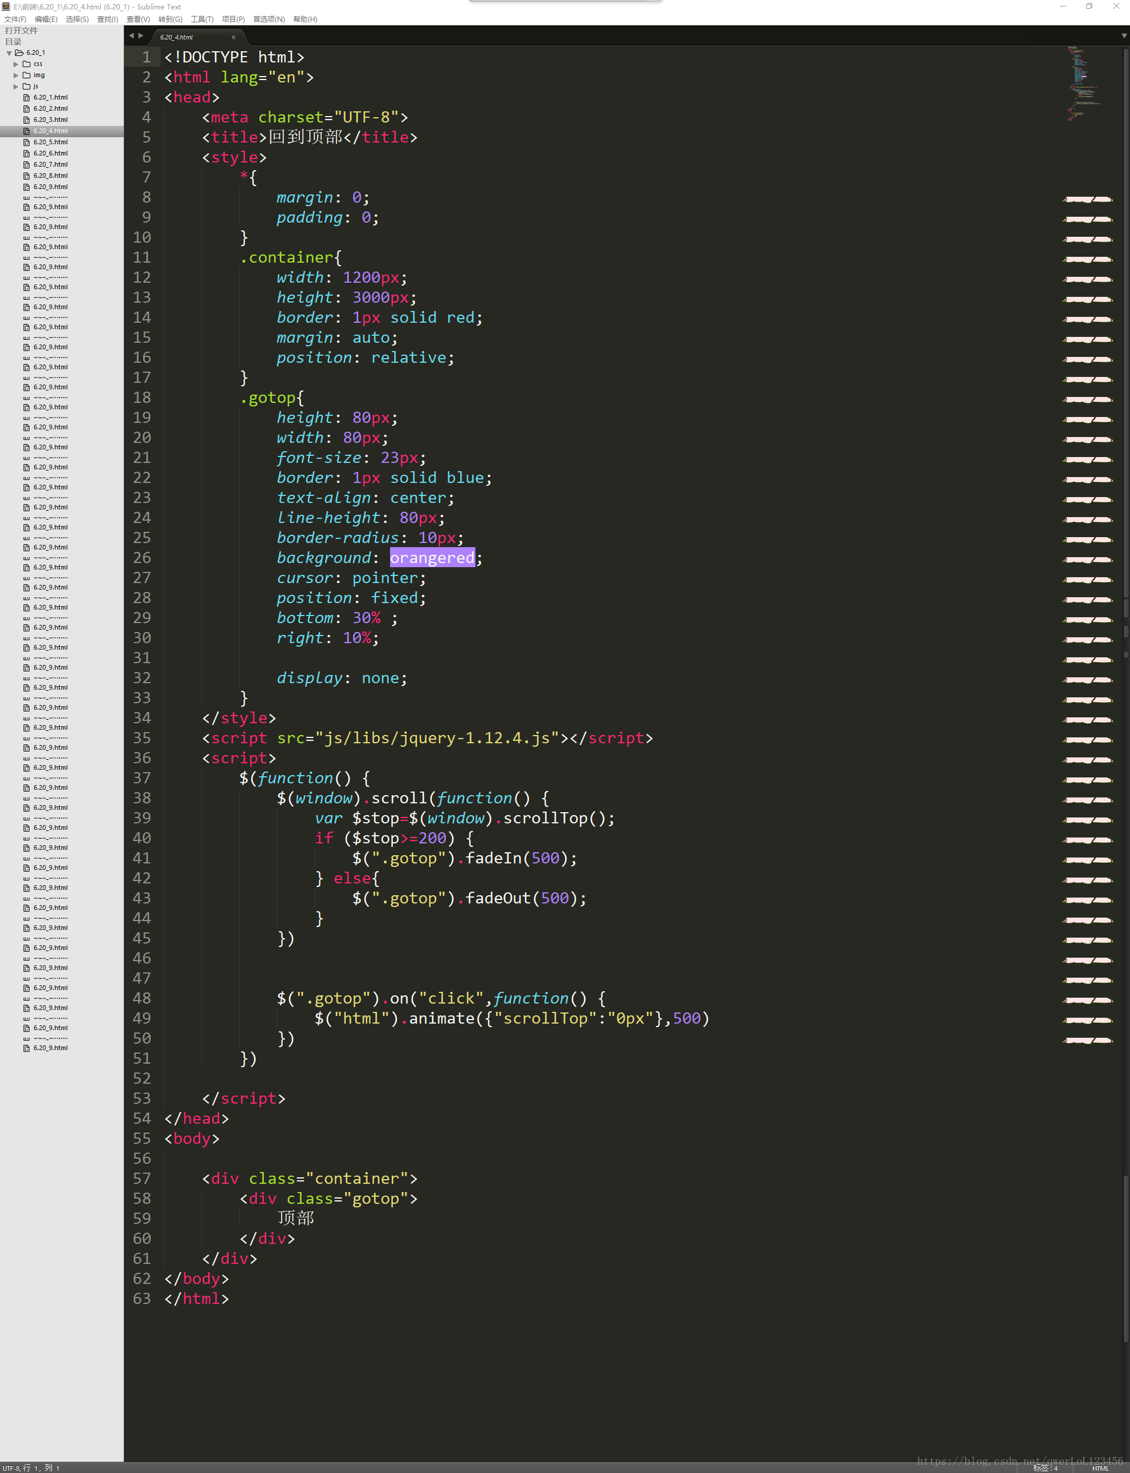Screen dimensions: 1130x1473
Task: Click line number 26 in the gutter
Action: click(x=142, y=558)
